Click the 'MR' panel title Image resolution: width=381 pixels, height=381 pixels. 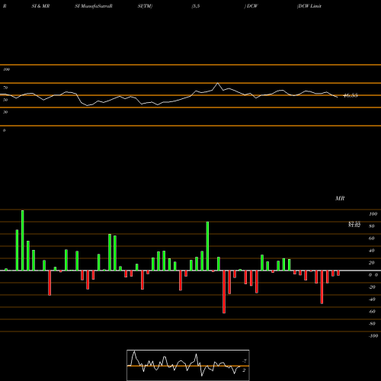[340, 198]
